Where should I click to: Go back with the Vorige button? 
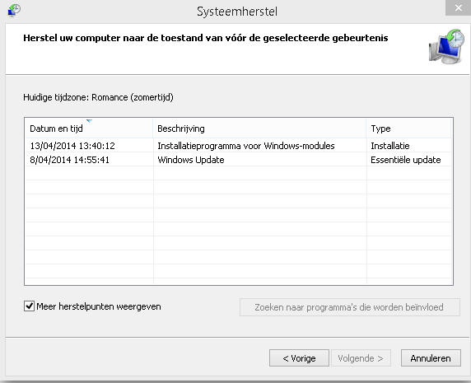coord(299,358)
